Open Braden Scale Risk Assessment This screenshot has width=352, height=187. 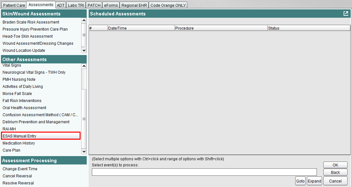[31, 22]
